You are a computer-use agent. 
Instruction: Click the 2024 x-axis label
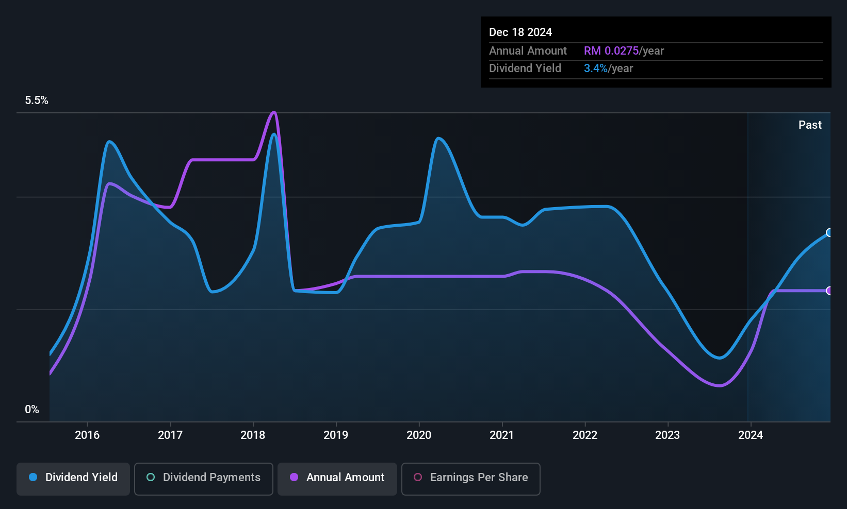(751, 435)
